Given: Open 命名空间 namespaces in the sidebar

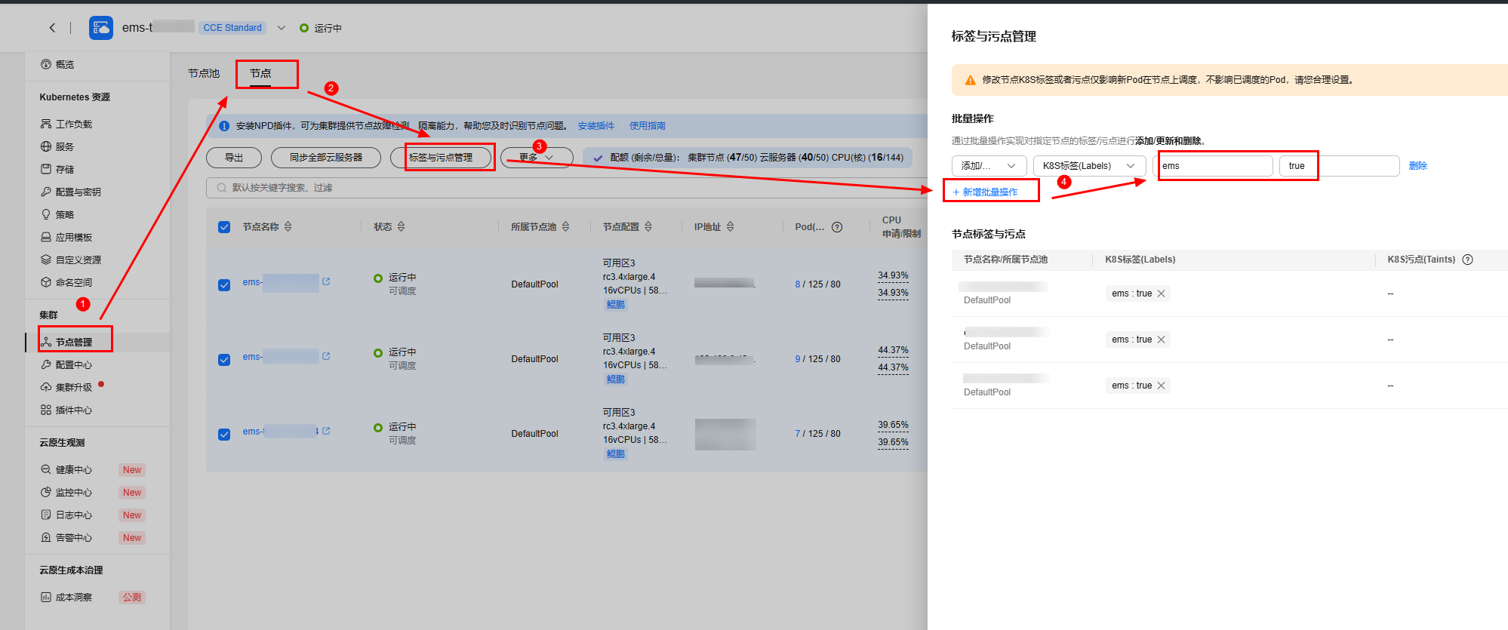Looking at the screenshot, I should [66, 282].
